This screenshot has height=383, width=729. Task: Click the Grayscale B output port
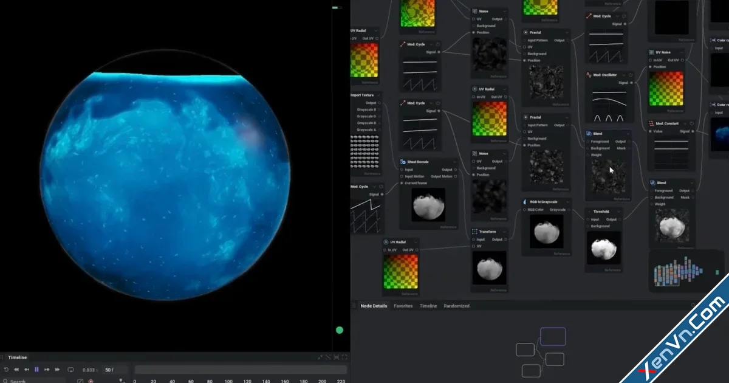pos(379,123)
